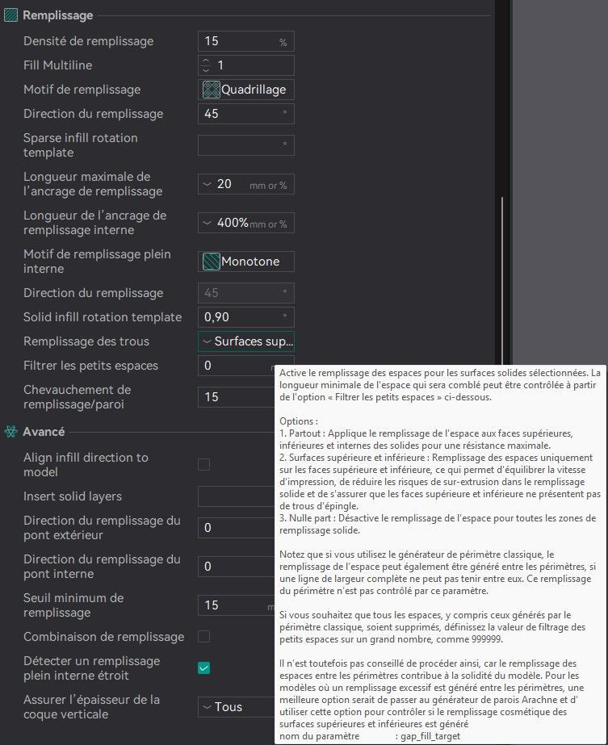Click the Solid infill rotation template label

pos(103,317)
